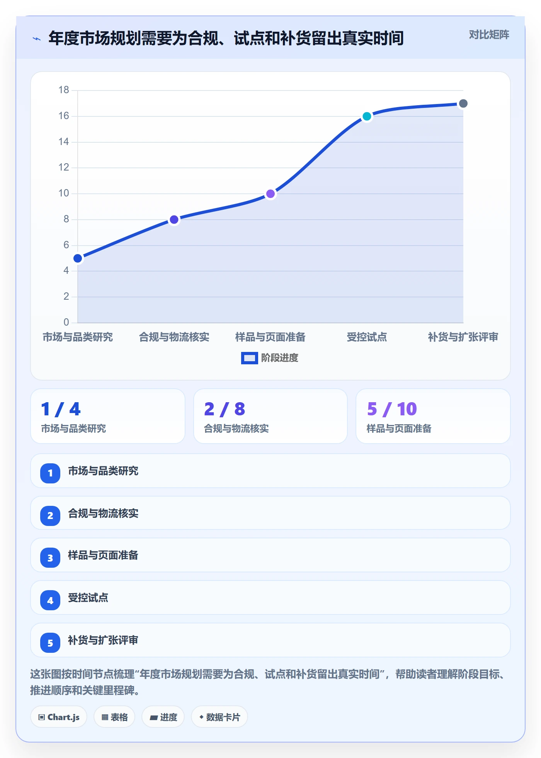Click the 样品与页面准备 x-axis label
The height and width of the screenshot is (758, 541).
270,337
